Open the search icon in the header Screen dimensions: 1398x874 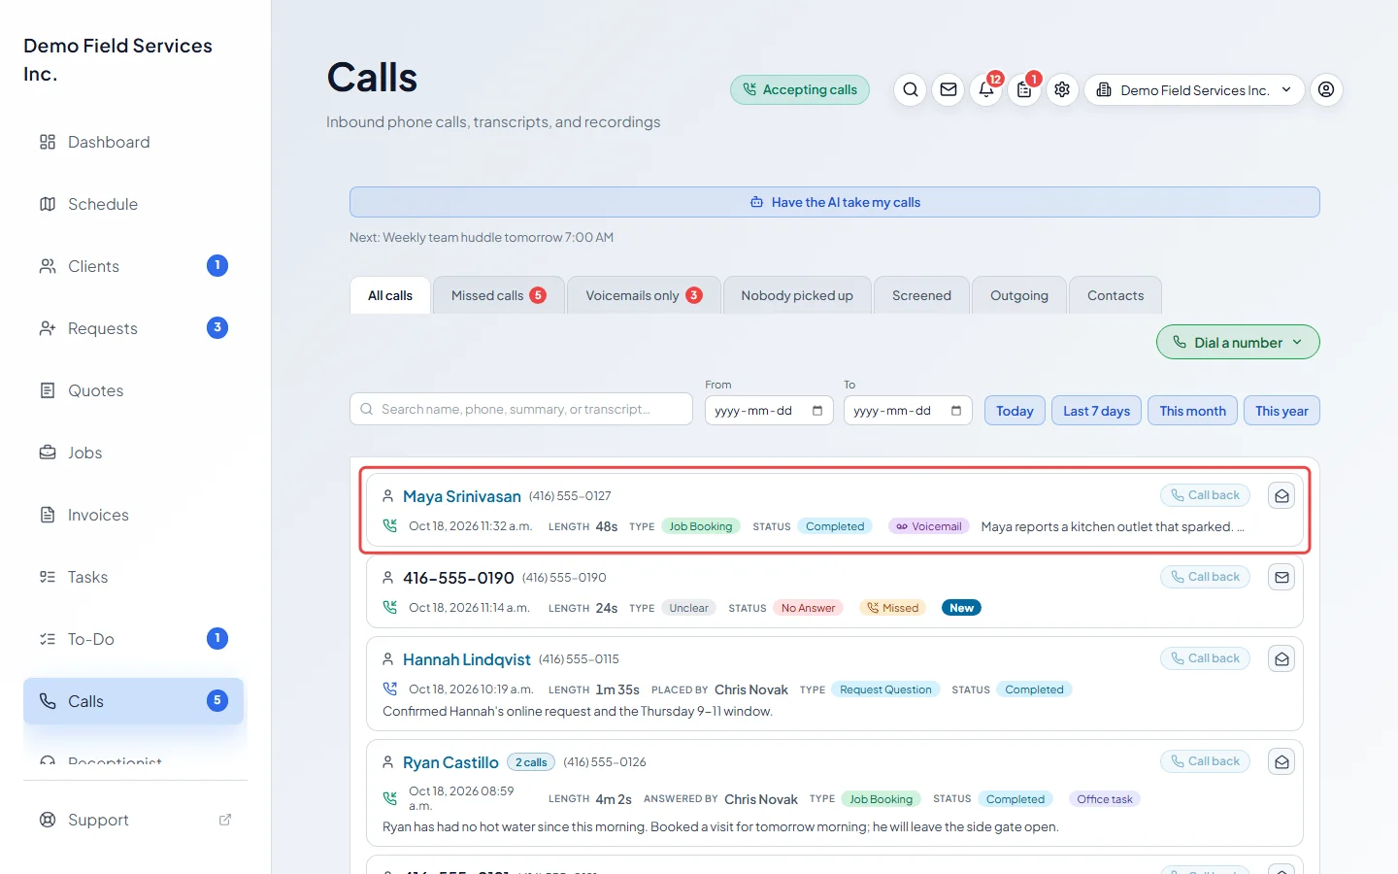911,90
